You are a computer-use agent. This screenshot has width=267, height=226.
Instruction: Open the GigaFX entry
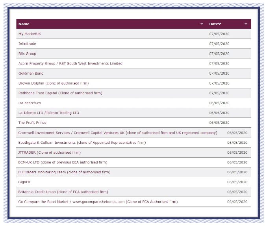(24, 182)
